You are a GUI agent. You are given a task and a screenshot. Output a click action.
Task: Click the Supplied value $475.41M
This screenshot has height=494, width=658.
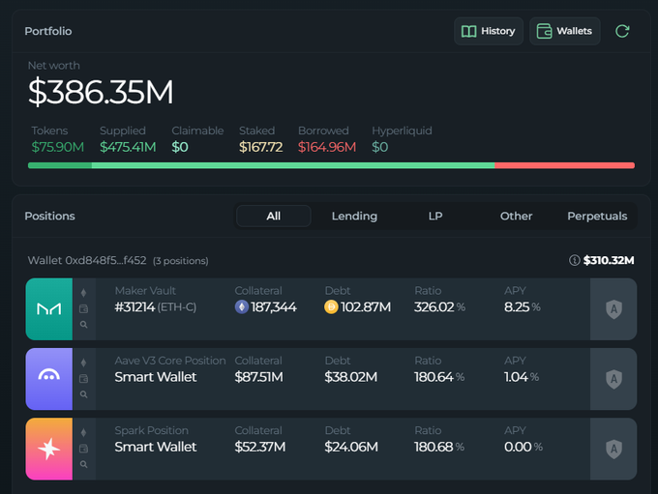[128, 147]
